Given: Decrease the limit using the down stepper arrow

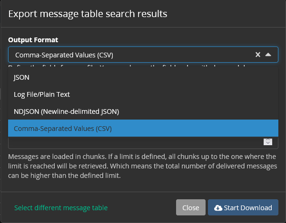Looking at the screenshot, I should [x=268, y=143].
